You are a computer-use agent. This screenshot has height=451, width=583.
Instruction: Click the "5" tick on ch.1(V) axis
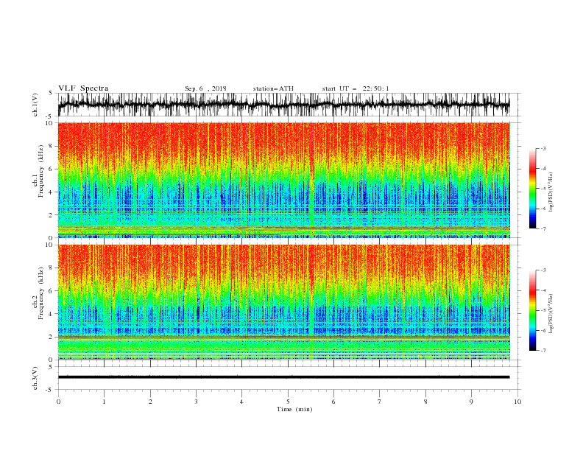coord(51,94)
